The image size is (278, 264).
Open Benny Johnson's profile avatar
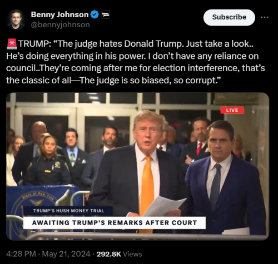point(16,19)
